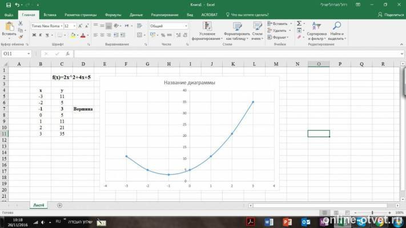406x228 pixels.
Task: Click the Percent style icon
Action: pos(163,35)
